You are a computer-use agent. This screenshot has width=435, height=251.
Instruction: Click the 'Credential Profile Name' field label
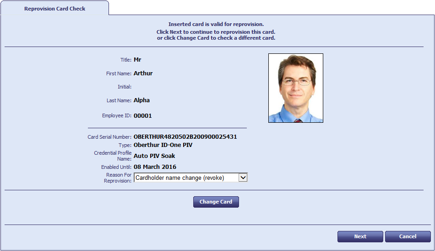coord(113,156)
